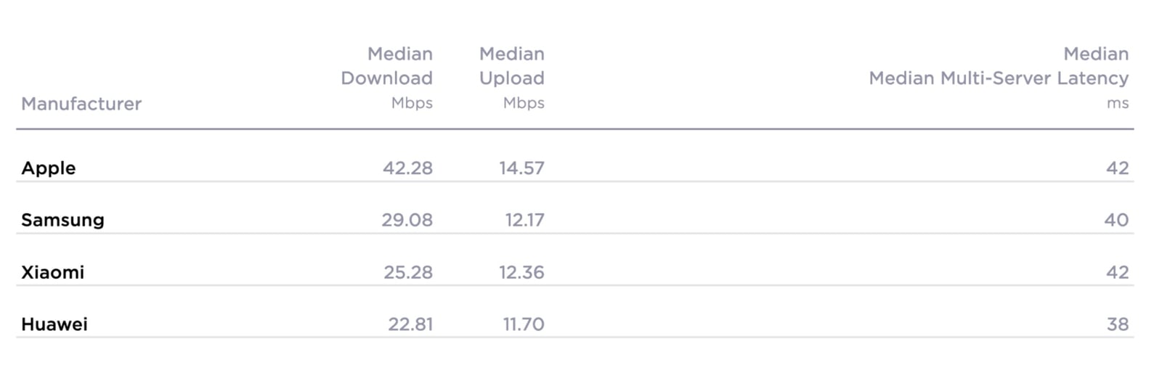The image size is (1162, 381).
Task: Click Samsung's 29.08 download value
Action: [407, 221]
